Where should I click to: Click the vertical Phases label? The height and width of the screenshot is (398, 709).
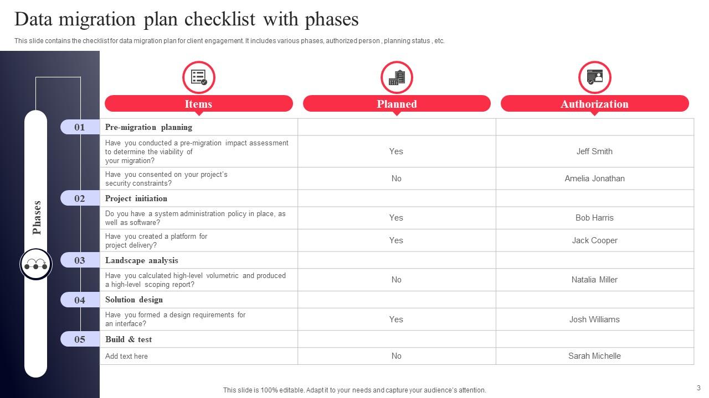point(37,217)
